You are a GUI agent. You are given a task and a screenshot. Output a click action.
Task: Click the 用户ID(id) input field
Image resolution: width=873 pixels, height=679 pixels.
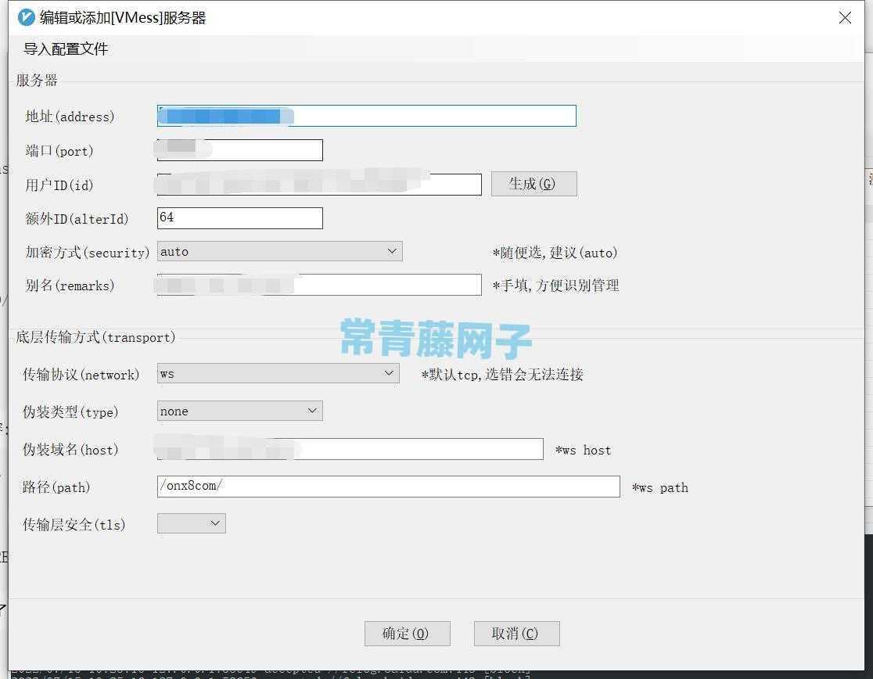coord(319,185)
